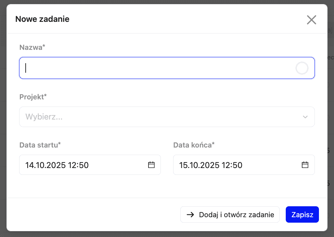Click the Nowe zadanie dialog title
The height and width of the screenshot is (237, 334).
(x=42, y=19)
